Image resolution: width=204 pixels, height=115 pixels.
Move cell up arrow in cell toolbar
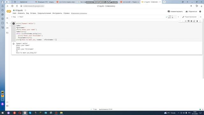click(180, 21)
